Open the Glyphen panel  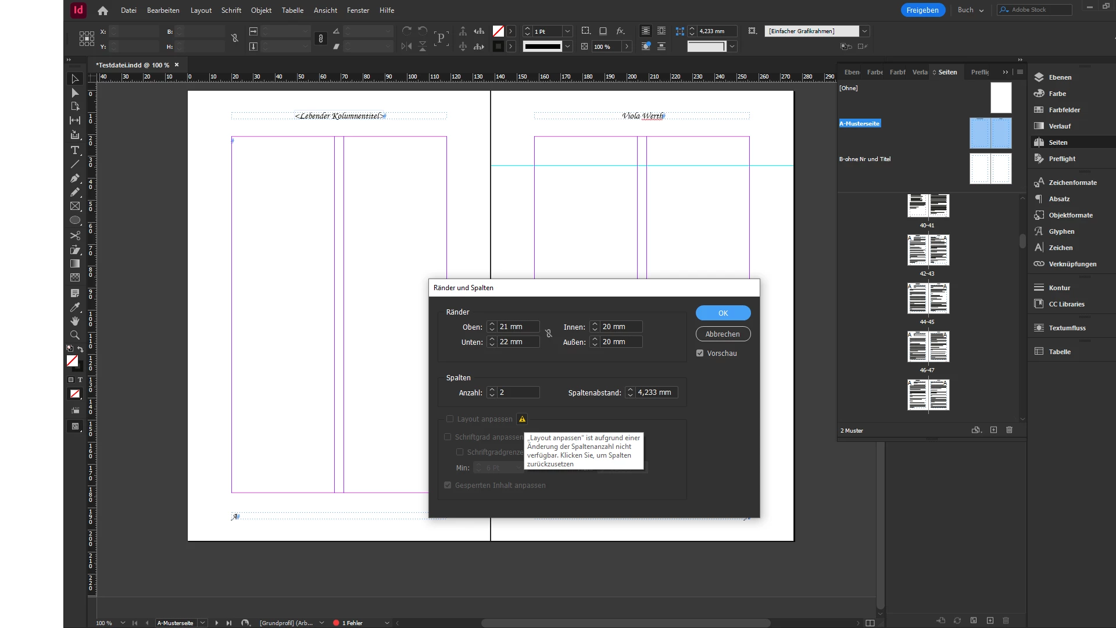1061,231
